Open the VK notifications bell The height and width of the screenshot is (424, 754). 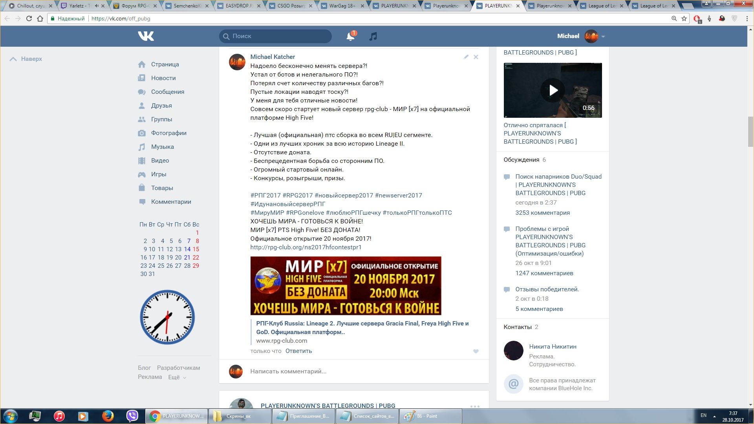pyautogui.click(x=350, y=37)
